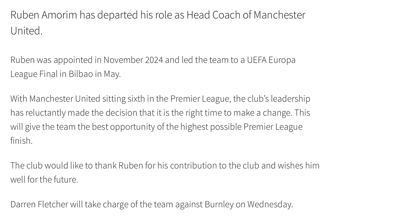The image size is (406, 222).
Task: Click the word 'United.' ending the headline
Action: pos(26,31)
